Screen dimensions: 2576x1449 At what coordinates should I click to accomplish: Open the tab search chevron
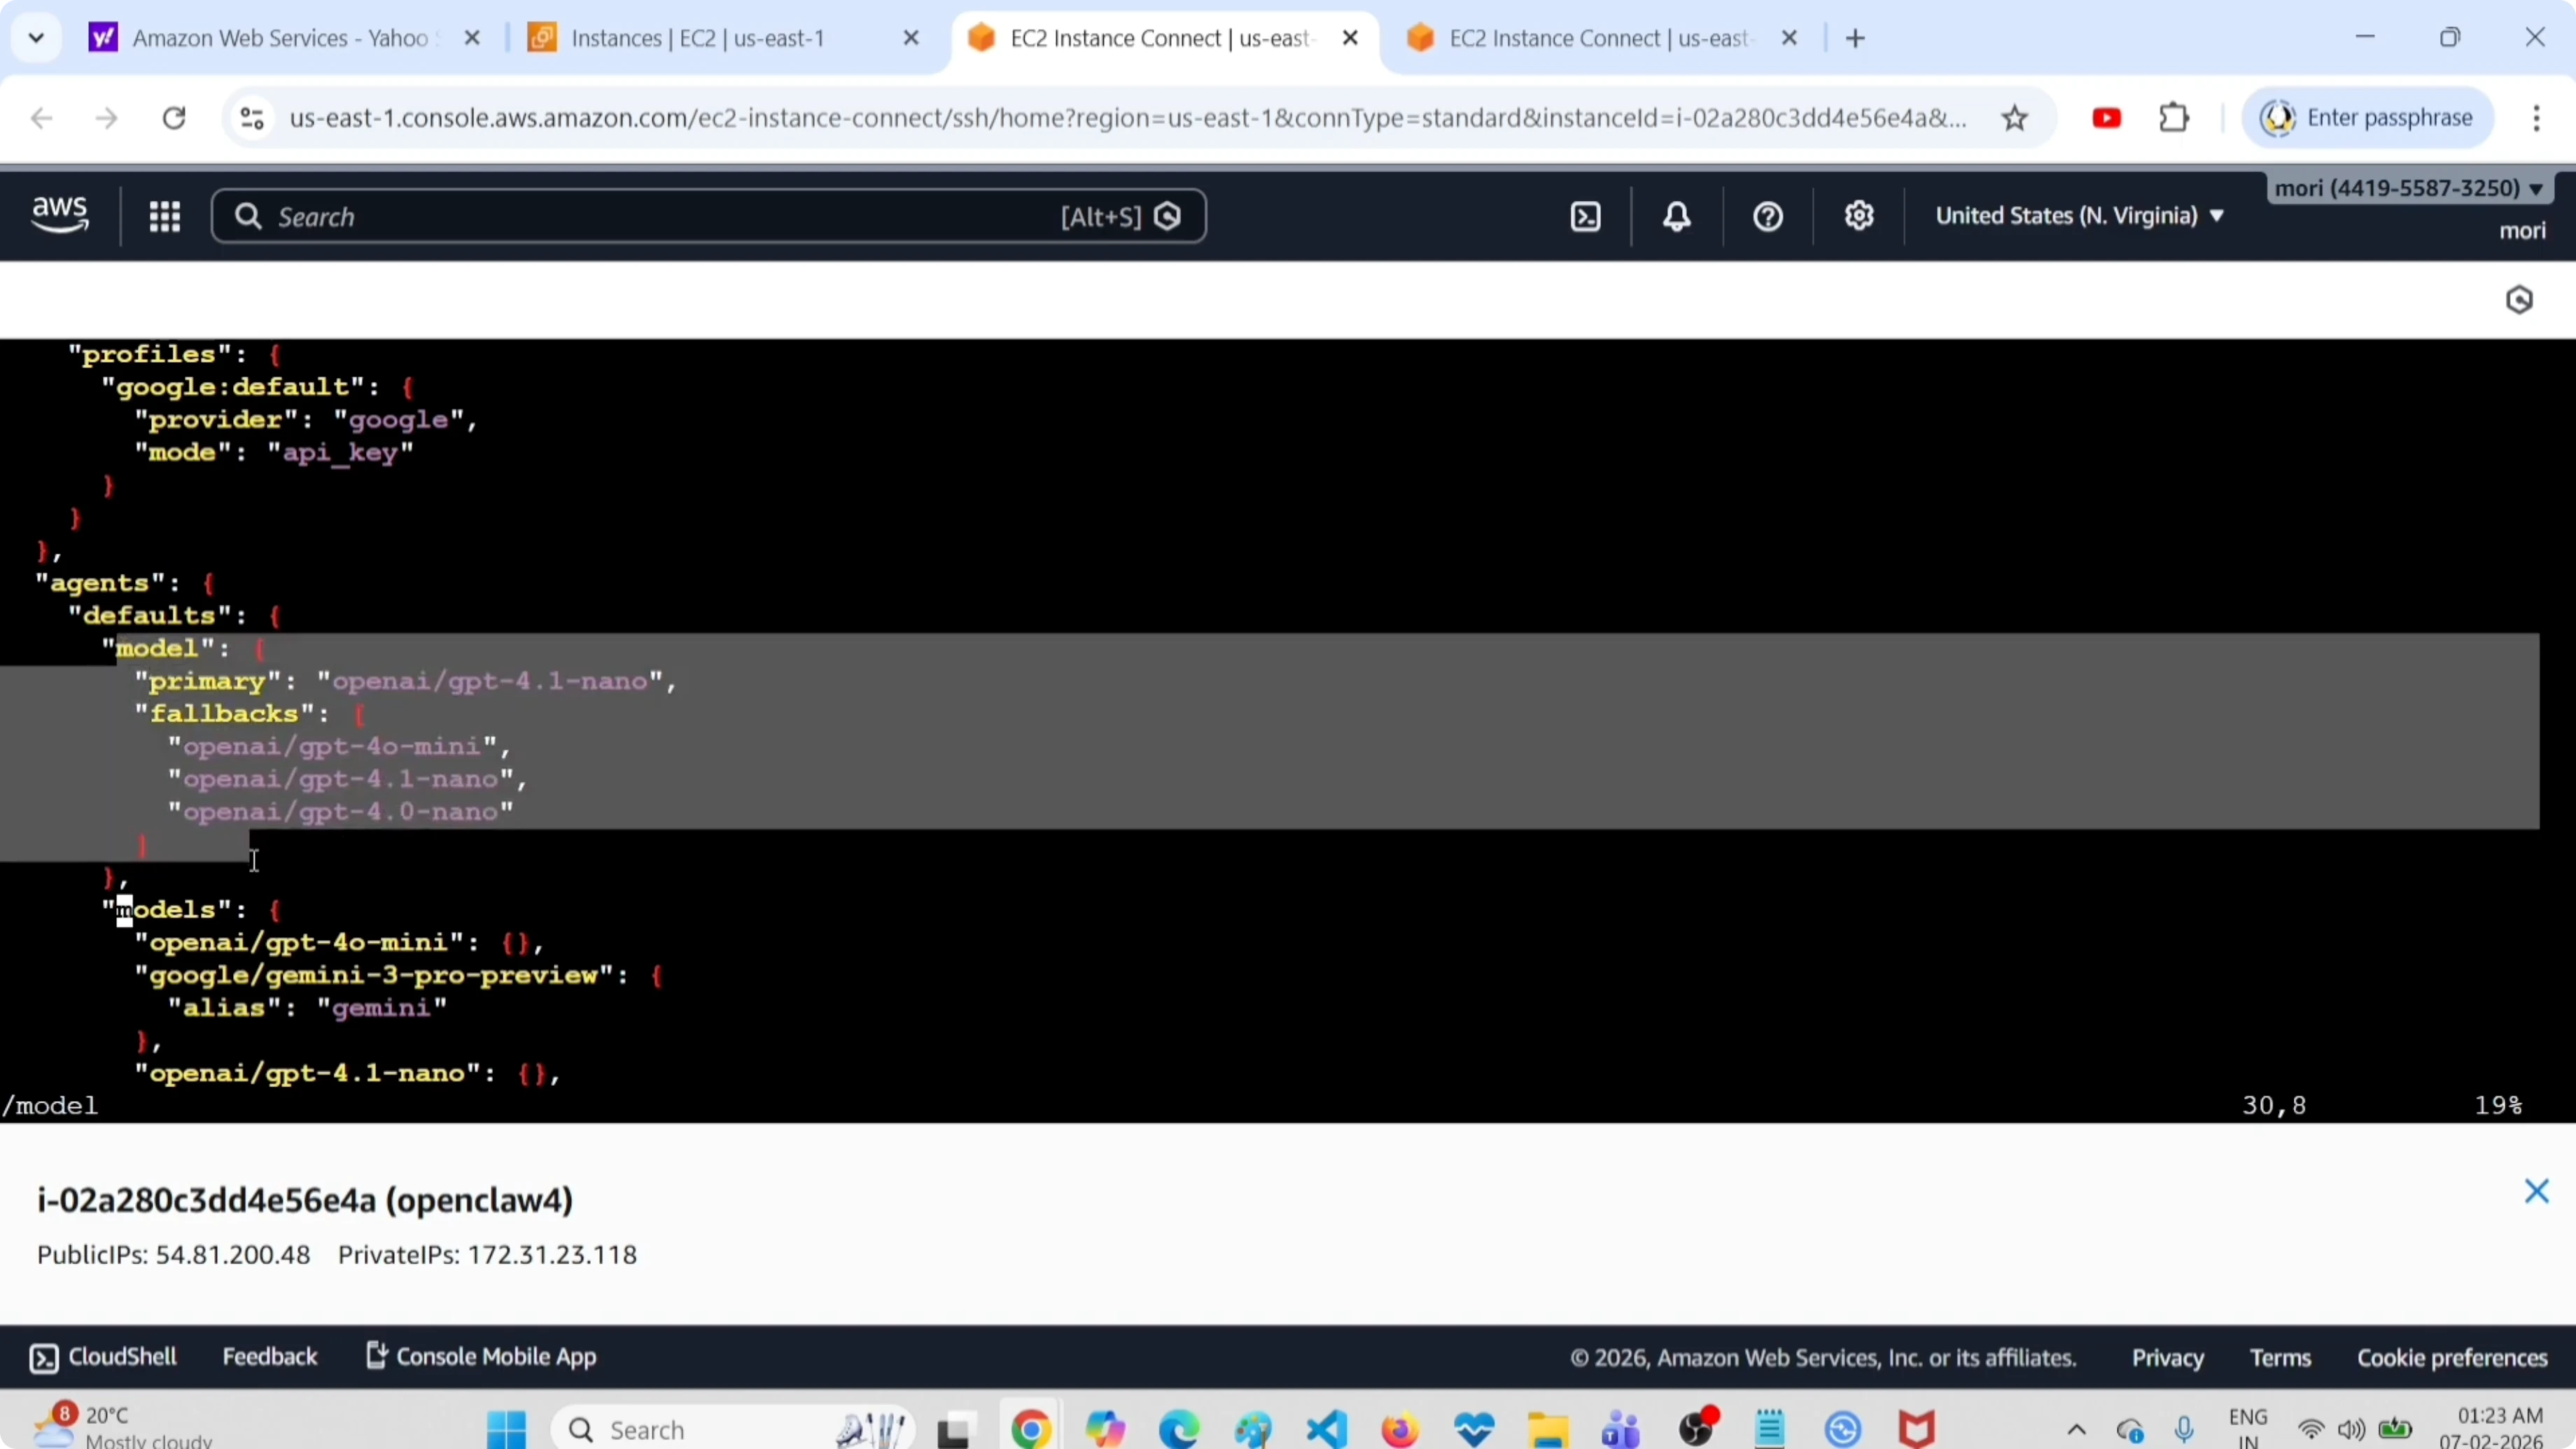point(37,38)
